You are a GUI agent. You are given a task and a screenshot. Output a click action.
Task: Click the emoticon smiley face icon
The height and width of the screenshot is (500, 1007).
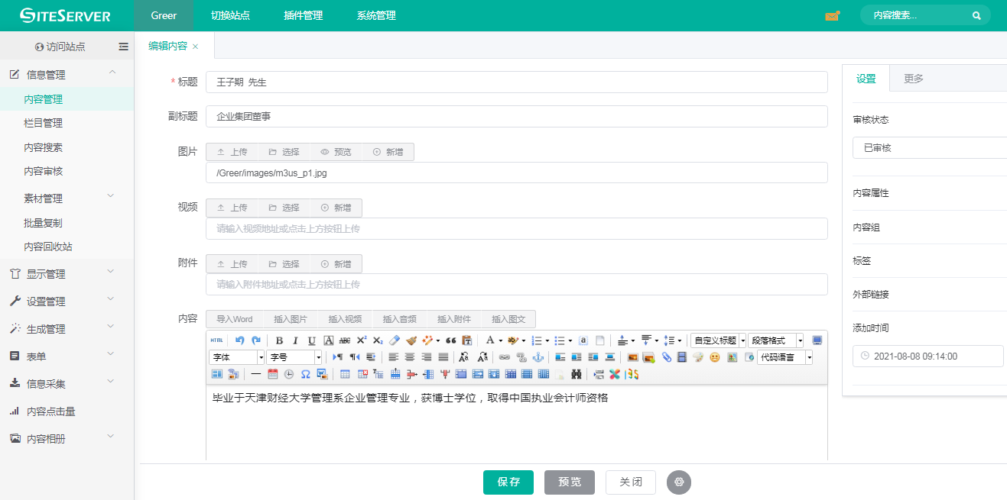715,357
